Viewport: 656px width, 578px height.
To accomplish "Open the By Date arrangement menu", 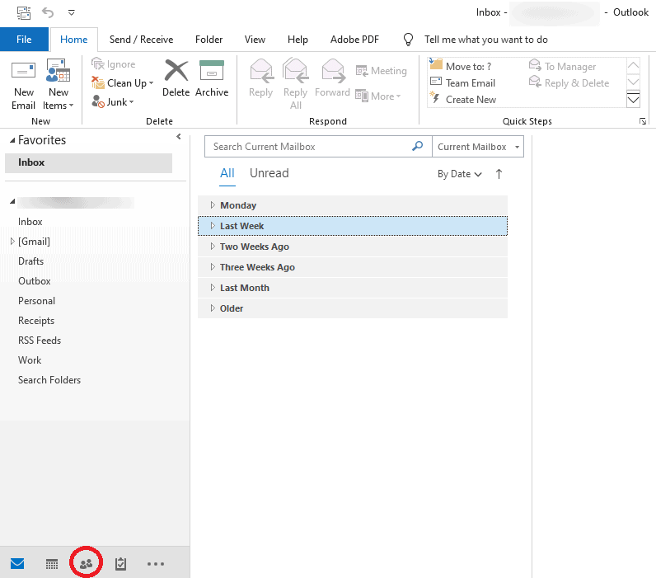I will pos(459,174).
